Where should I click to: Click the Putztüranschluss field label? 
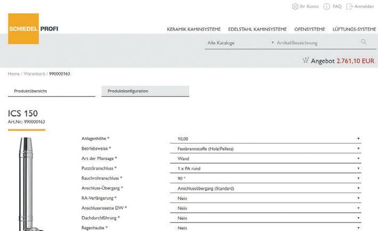click(x=99, y=168)
